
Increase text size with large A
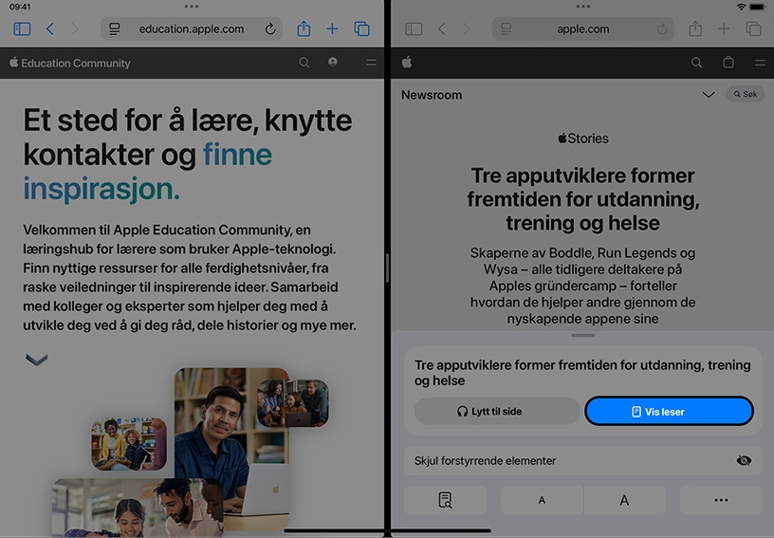(624, 500)
